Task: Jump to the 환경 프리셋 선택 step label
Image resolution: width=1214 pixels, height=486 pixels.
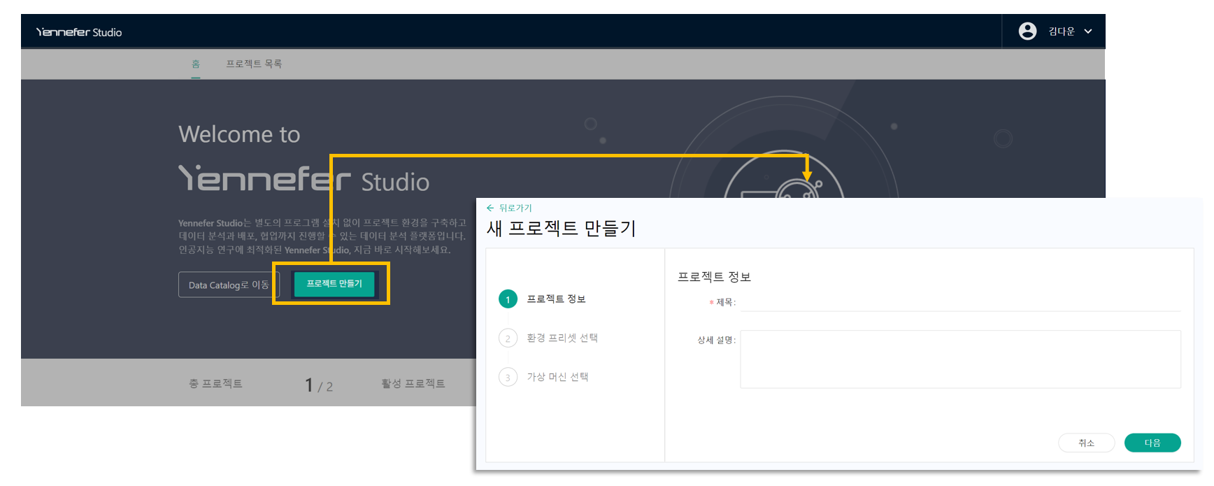Action: (x=562, y=338)
